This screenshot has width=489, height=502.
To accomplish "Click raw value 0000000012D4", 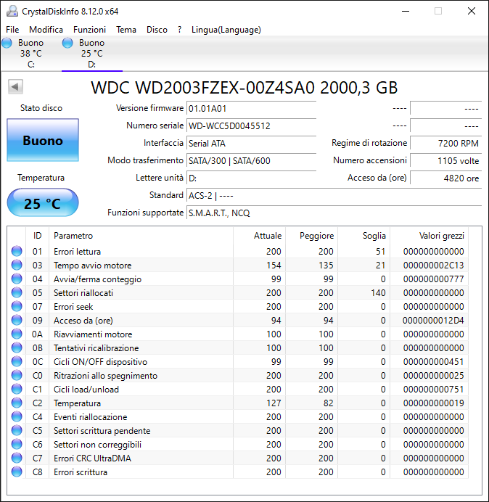I will click(x=433, y=321).
